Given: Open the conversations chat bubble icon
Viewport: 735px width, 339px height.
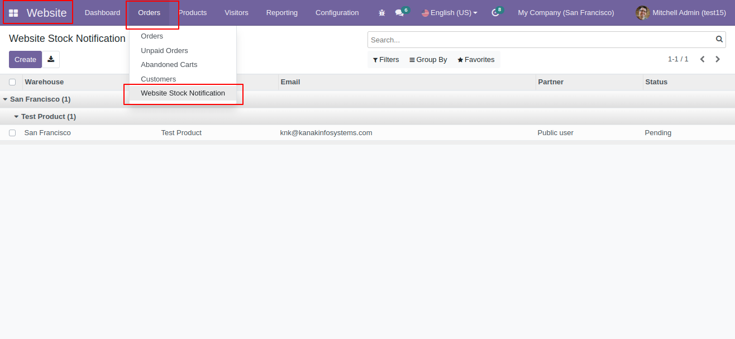Looking at the screenshot, I should click(x=399, y=13).
